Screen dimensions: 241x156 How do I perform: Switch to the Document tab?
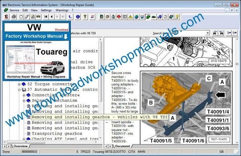click(123, 146)
